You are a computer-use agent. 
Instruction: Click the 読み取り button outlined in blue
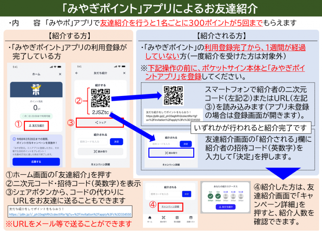pos(171,153)
